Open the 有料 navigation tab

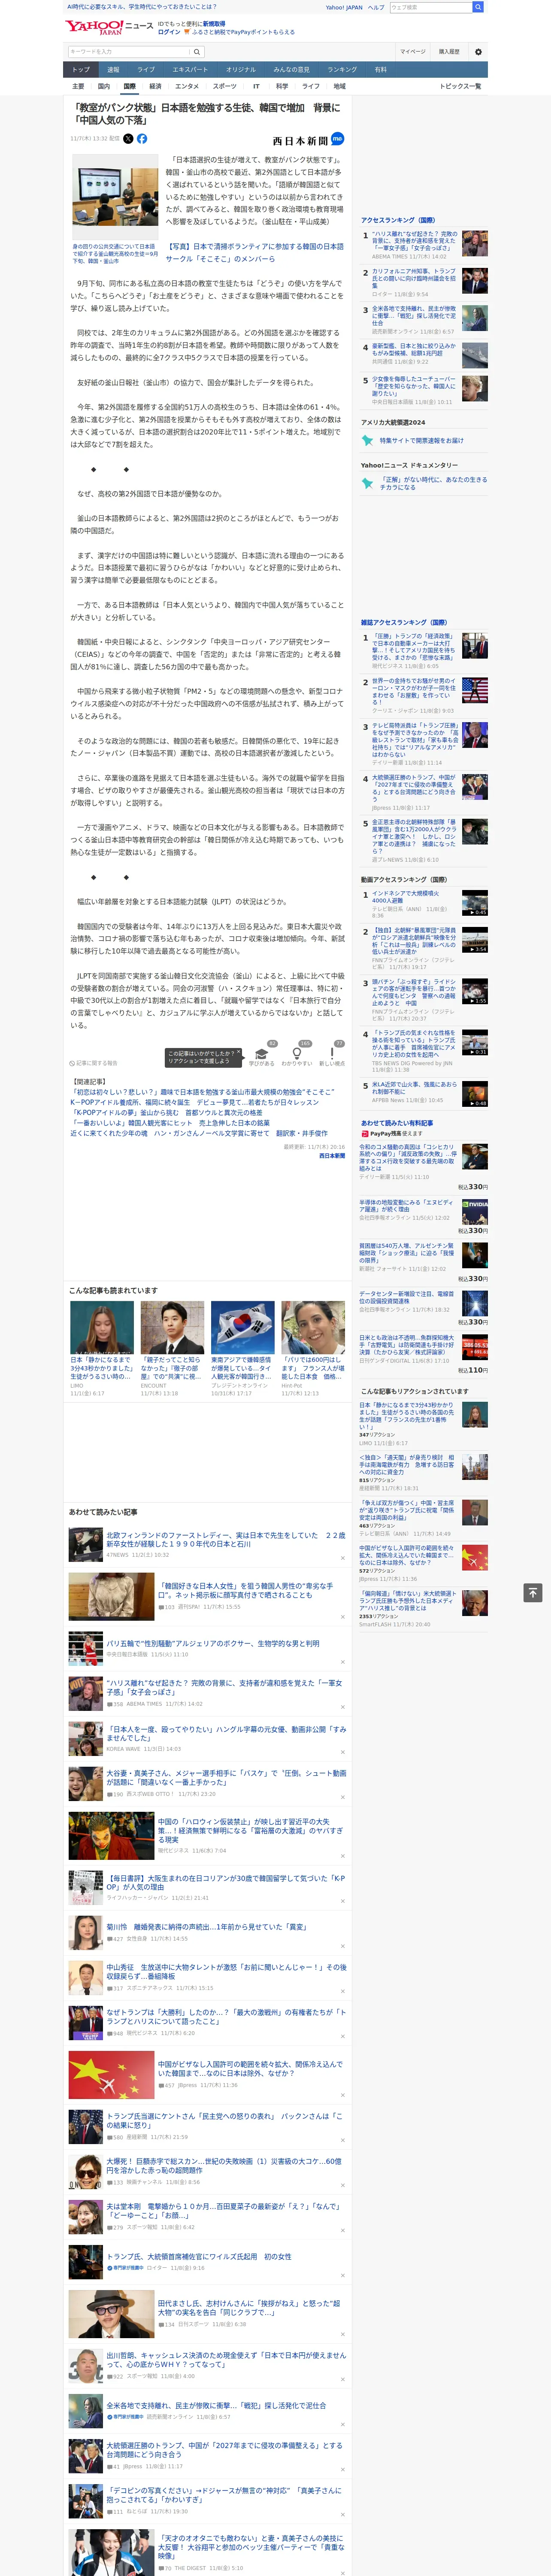coord(380,70)
